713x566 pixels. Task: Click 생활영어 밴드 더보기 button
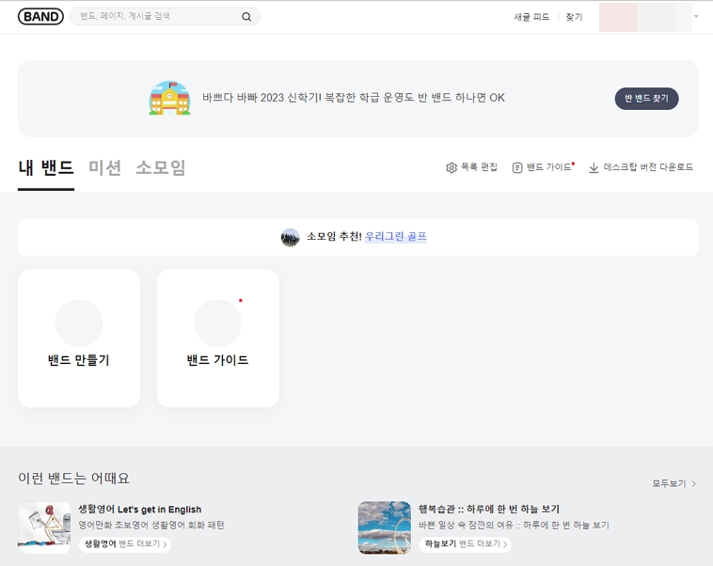[x=125, y=544]
